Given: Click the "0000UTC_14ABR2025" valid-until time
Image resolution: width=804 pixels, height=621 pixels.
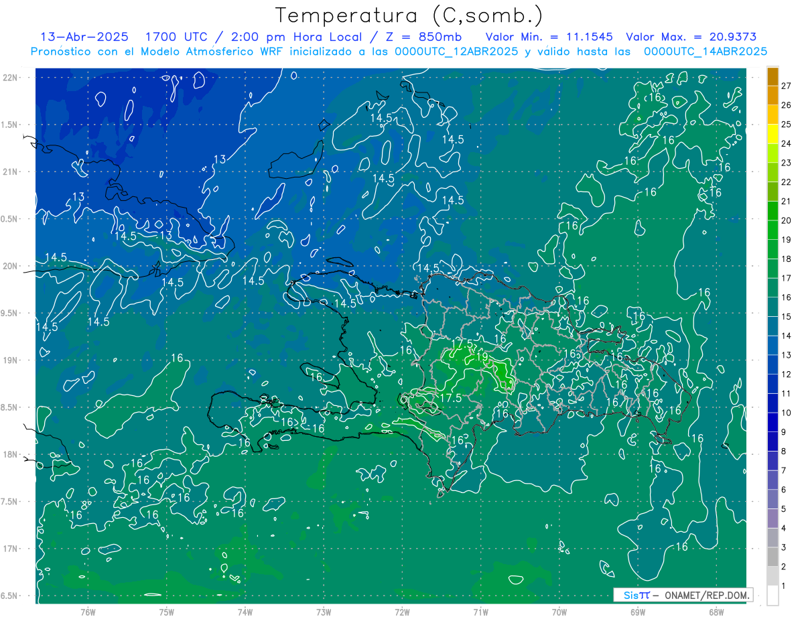Looking at the screenshot, I should (x=705, y=52).
